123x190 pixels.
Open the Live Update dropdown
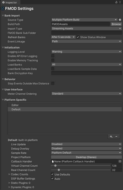pos(86,144)
